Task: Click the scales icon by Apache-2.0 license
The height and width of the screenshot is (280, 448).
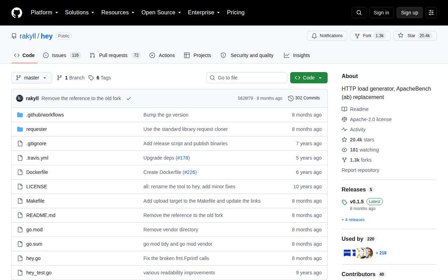Action: point(344,119)
